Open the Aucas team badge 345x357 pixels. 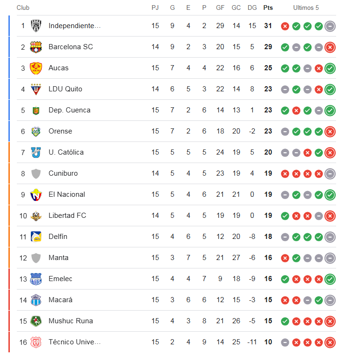pos(36,68)
